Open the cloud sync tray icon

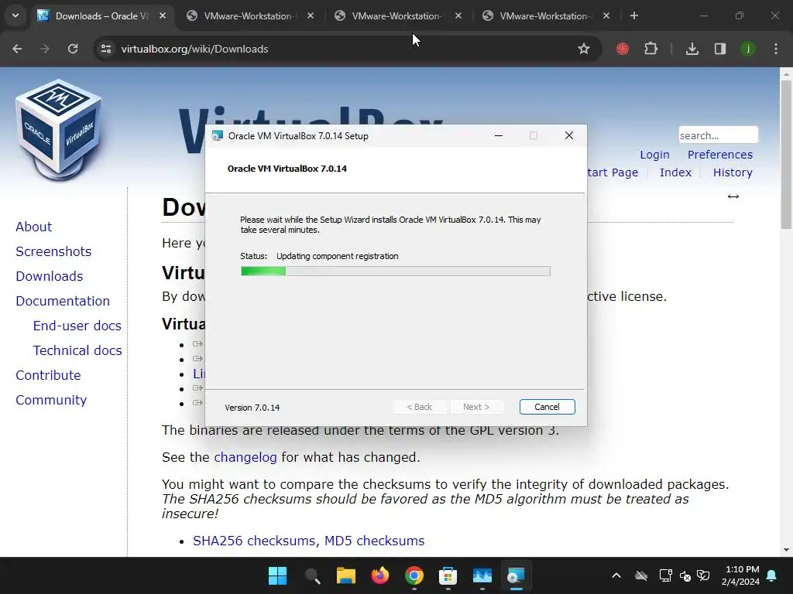point(640,575)
